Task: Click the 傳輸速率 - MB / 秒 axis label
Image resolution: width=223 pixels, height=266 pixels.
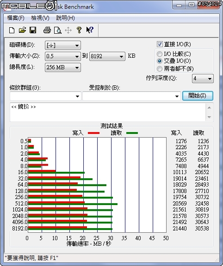Action: tap(88, 244)
